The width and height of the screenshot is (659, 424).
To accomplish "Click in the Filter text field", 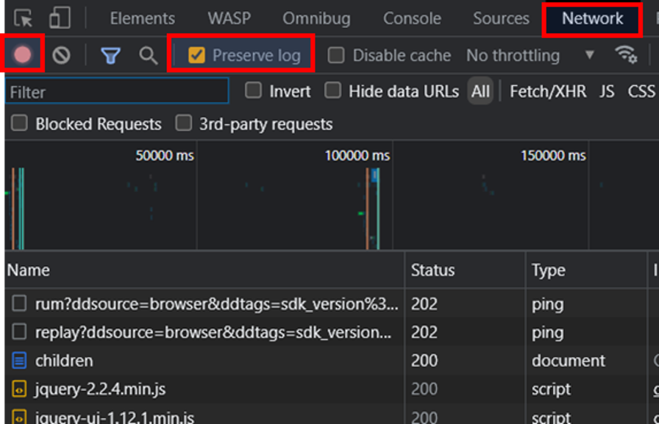I will coord(117,91).
